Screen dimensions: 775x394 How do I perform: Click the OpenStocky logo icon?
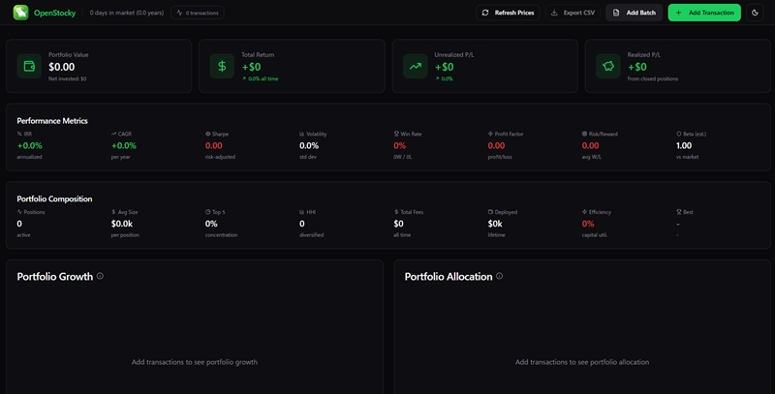pos(20,13)
